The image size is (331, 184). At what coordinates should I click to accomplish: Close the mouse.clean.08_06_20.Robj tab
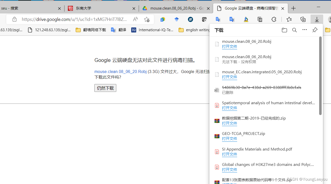(208, 8)
